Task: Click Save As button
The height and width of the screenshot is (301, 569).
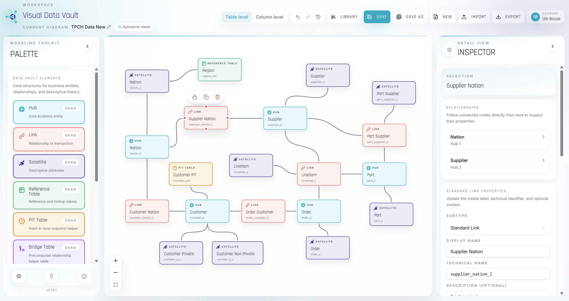Action: 410,17
